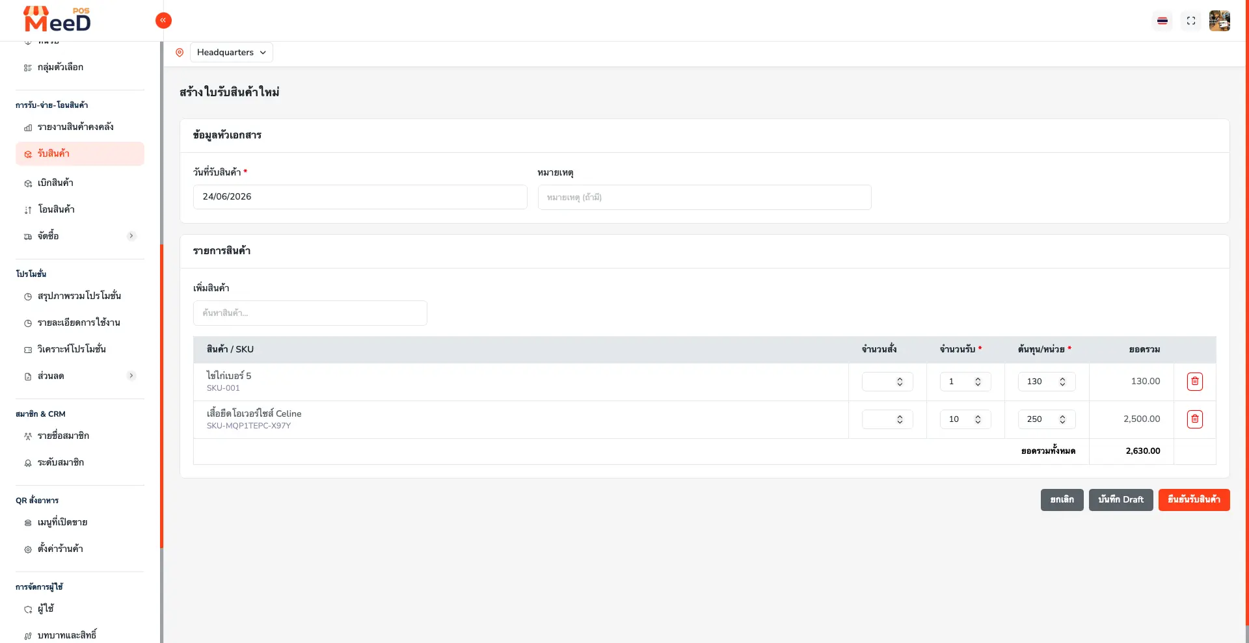Click the รายชื่อสมาชิก people icon

pyautogui.click(x=28, y=436)
